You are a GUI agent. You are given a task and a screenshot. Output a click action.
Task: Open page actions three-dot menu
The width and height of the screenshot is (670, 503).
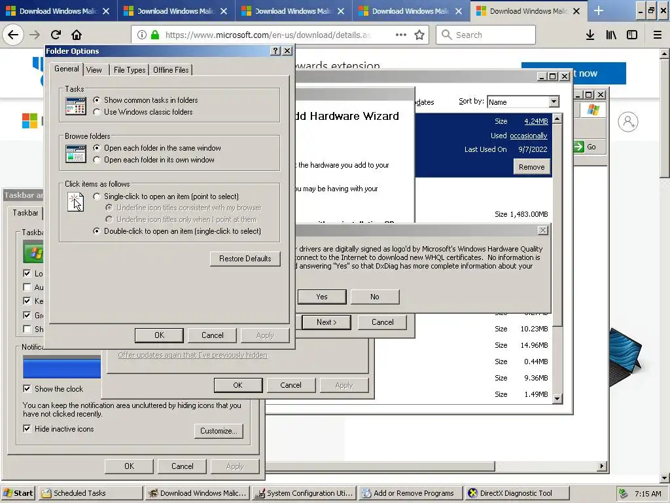coord(401,35)
